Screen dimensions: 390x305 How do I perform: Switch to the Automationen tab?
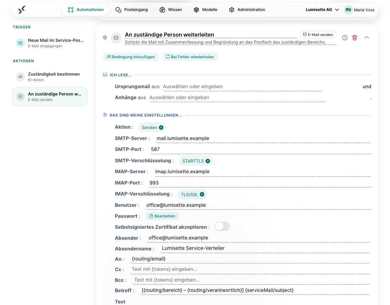tap(86, 10)
